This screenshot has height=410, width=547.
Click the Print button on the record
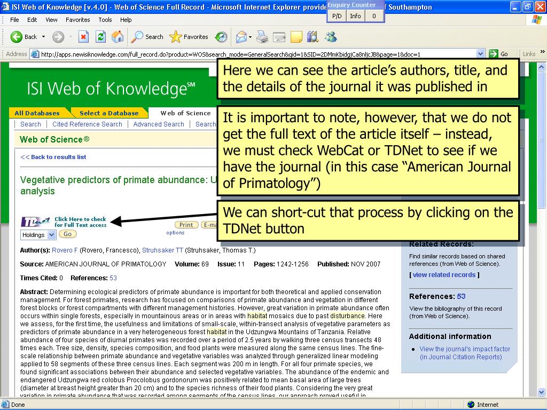click(x=186, y=225)
